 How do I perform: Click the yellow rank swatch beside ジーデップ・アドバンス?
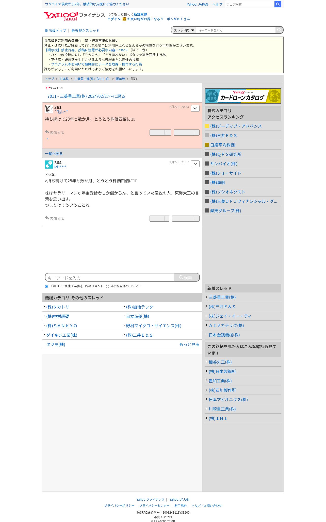click(x=207, y=126)
